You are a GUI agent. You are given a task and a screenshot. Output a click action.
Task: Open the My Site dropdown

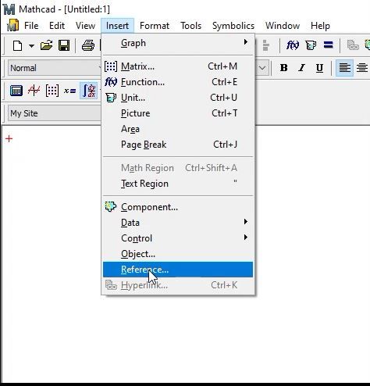pyautogui.click(x=55, y=113)
